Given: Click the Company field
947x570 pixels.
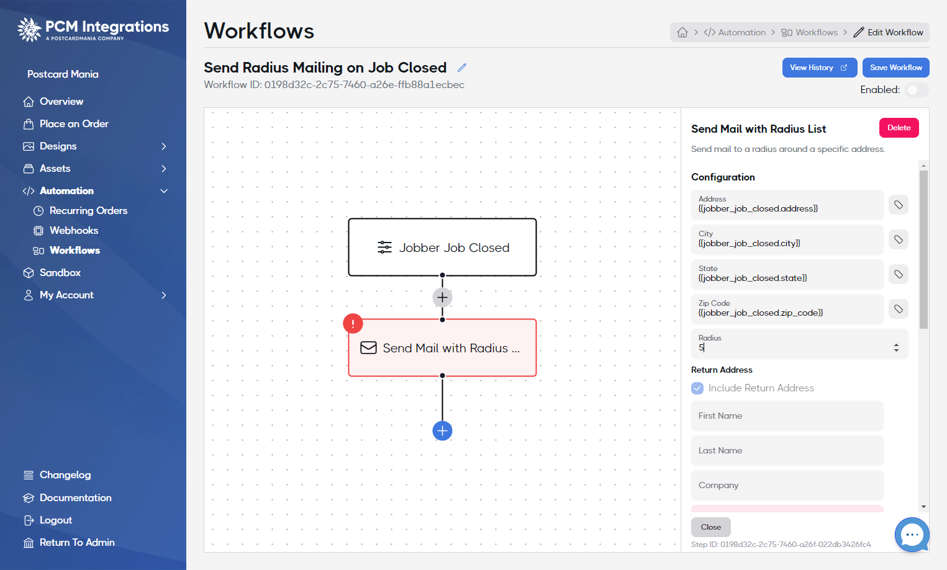Looking at the screenshot, I should tap(787, 486).
